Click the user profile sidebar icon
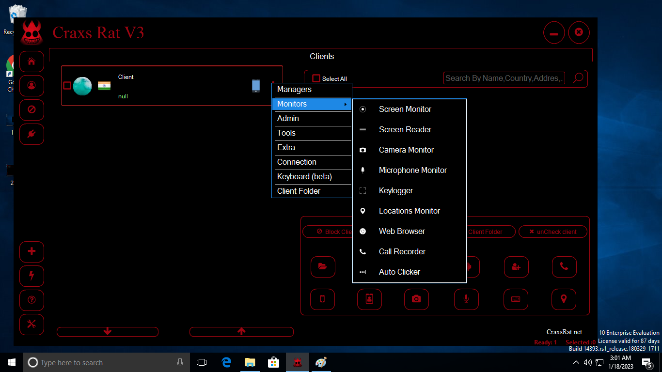Viewport: 662px width, 372px height. (x=32, y=86)
